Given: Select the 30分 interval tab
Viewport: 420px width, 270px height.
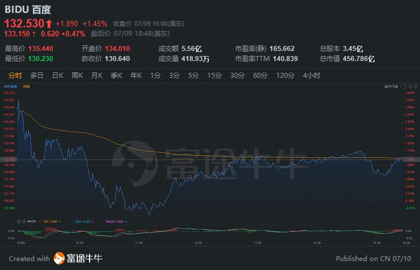Looking at the screenshot, I should pos(237,76).
